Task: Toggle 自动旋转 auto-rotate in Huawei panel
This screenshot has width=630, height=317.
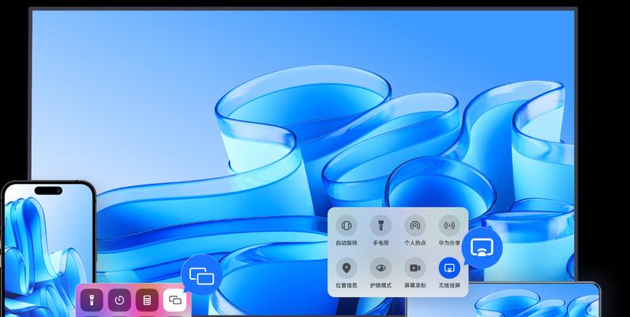Action: 346,225
